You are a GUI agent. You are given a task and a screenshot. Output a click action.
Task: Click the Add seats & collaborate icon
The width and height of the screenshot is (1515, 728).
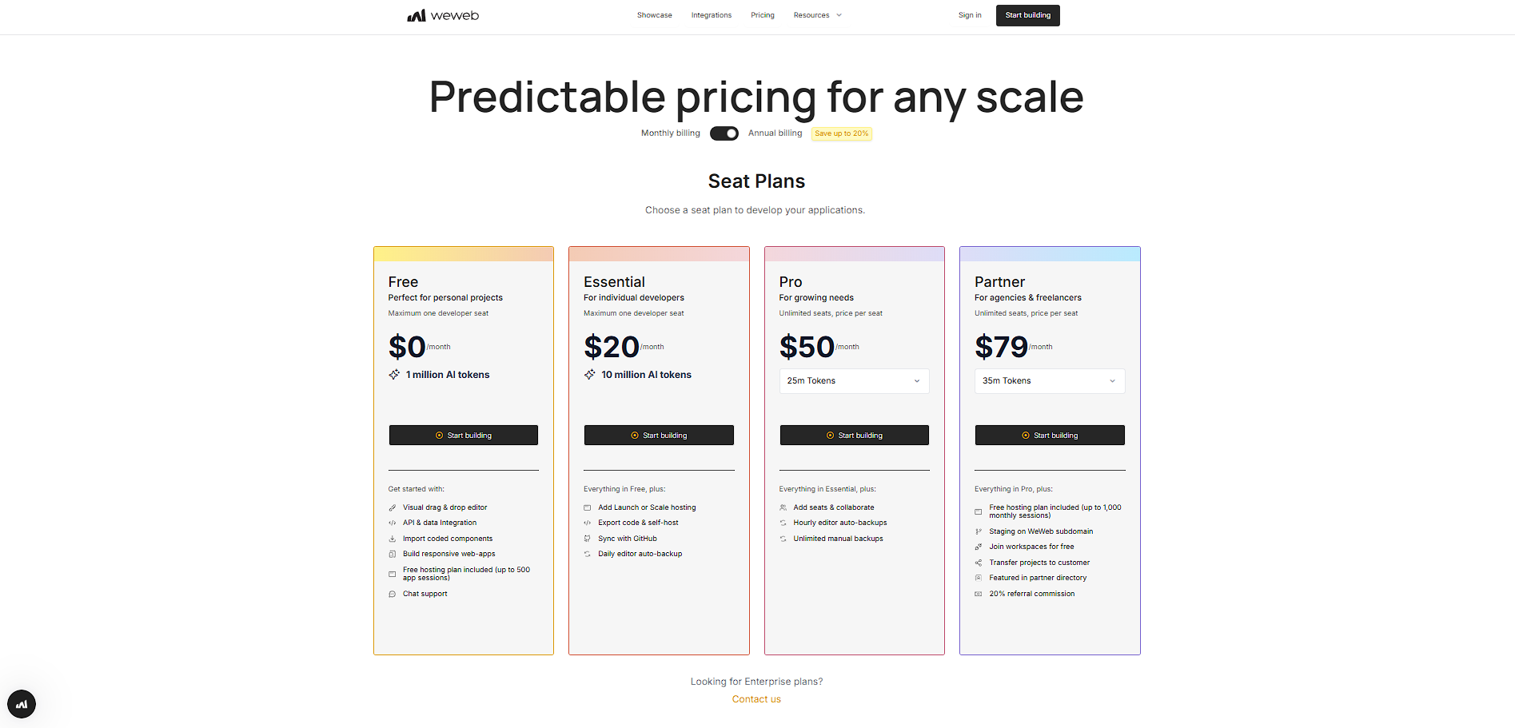click(x=783, y=507)
